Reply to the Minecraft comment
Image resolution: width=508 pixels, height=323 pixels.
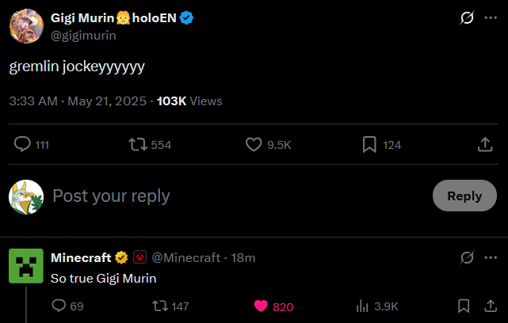(x=59, y=306)
